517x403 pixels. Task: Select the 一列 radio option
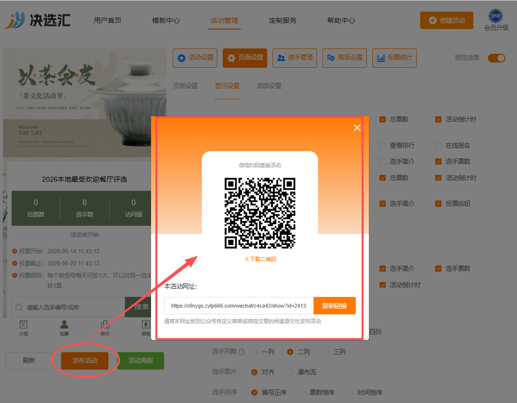click(x=254, y=352)
